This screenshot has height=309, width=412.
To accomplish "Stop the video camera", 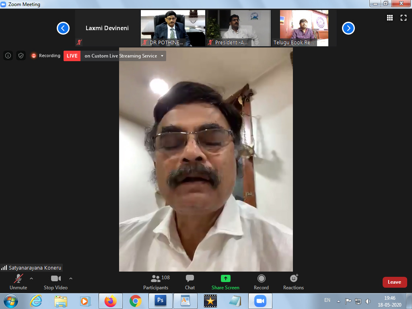I will 56,282.
